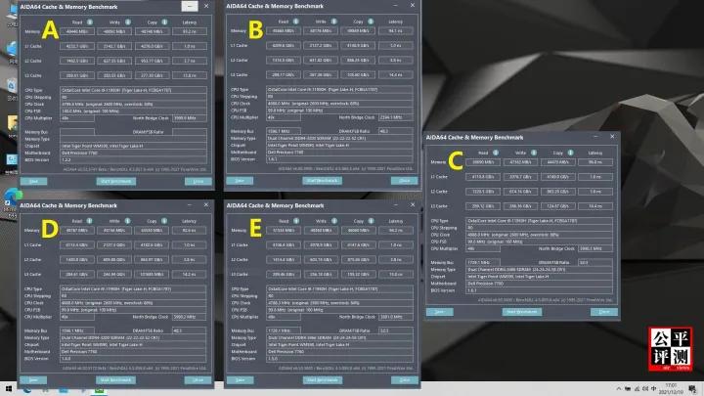
Task: Click the Close button in window E
Action: tap(405, 379)
